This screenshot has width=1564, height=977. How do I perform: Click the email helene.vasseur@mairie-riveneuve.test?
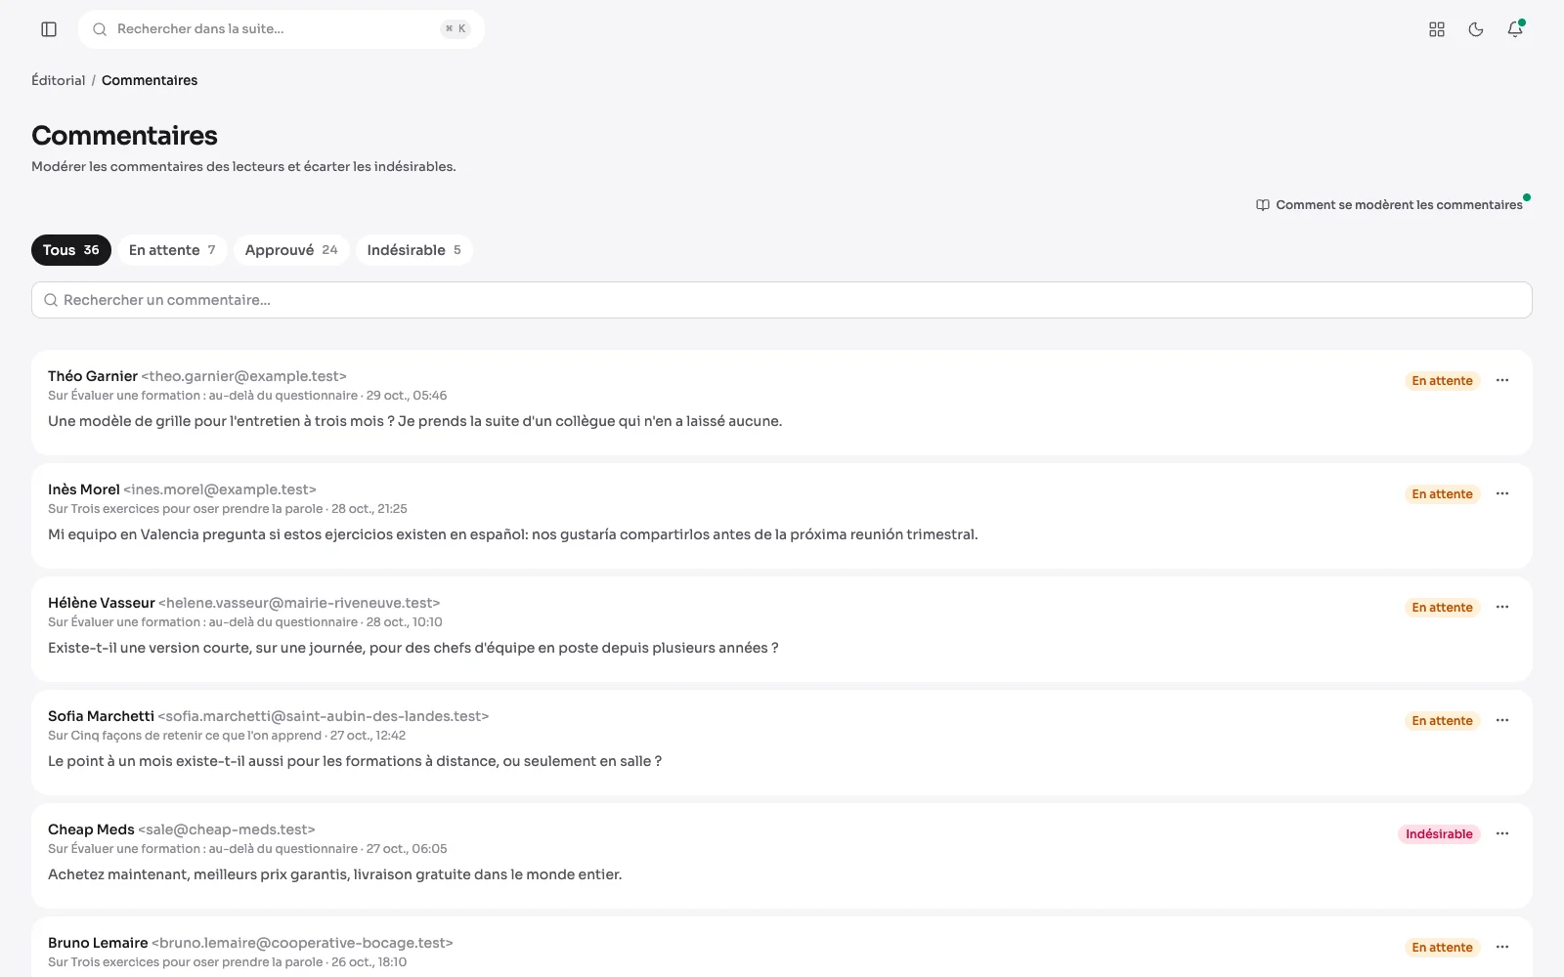pyautogui.click(x=299, y=603)
